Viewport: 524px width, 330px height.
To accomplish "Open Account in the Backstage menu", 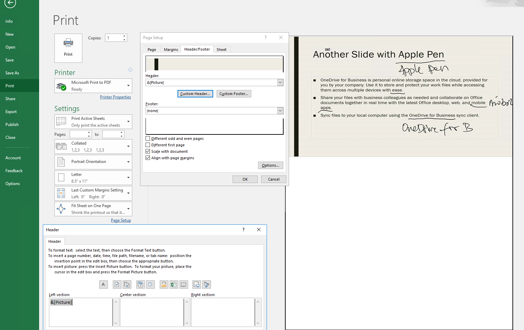I will pos(19,158).
